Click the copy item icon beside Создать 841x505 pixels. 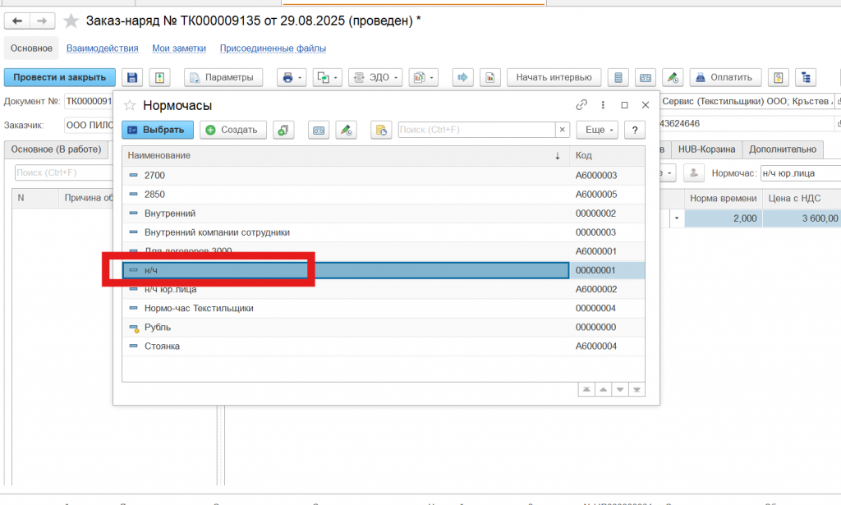pyautogui.click(x=283, y=130)
